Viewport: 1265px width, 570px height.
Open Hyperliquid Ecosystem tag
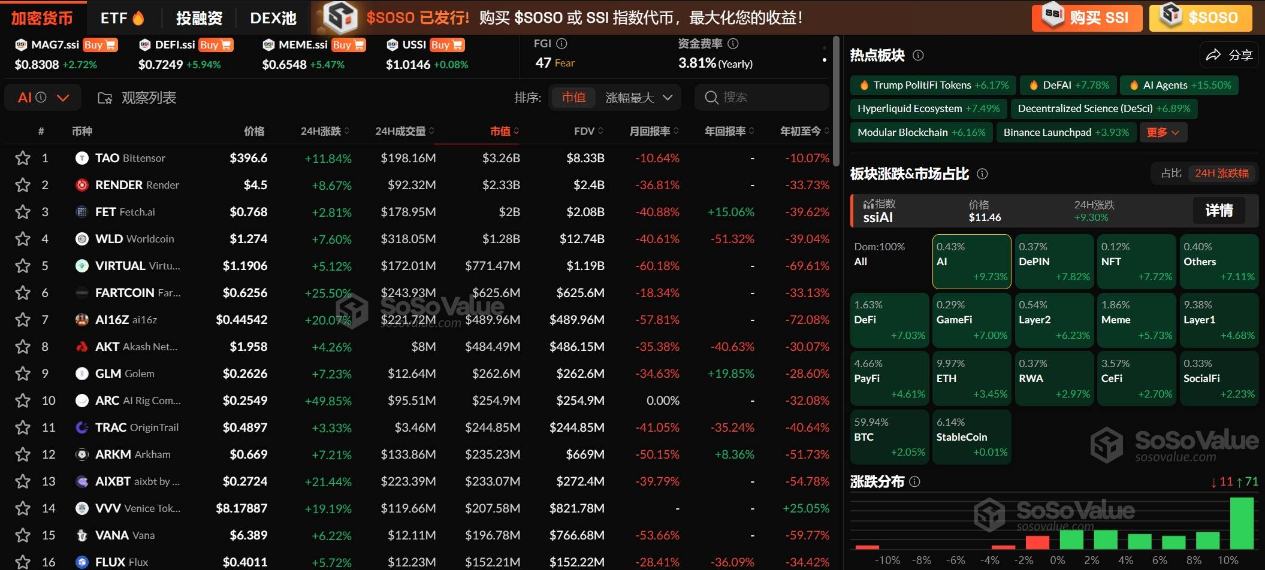(x=928, y=108)
